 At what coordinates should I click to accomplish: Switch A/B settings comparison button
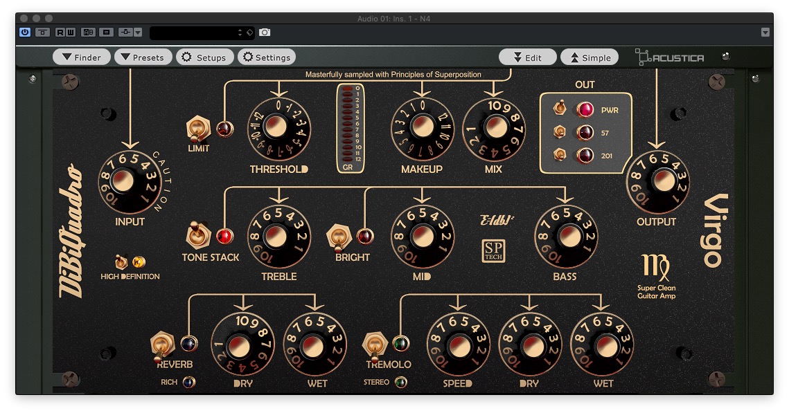click(88, 32)
